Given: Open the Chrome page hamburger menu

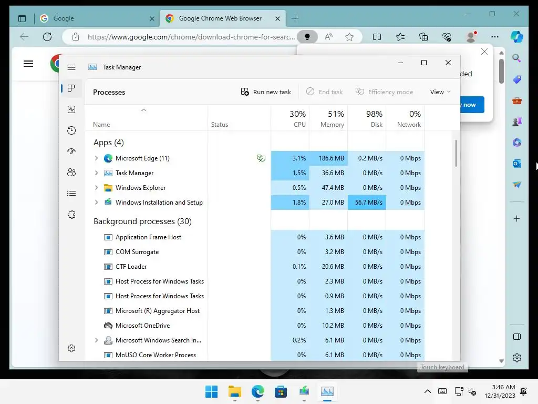Looking at the screenshot, I should tap(28, 64).
